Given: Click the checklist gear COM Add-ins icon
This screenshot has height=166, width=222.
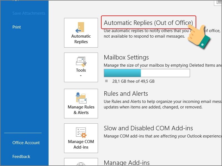Looking at the screenshot, I should coord(81,133).
